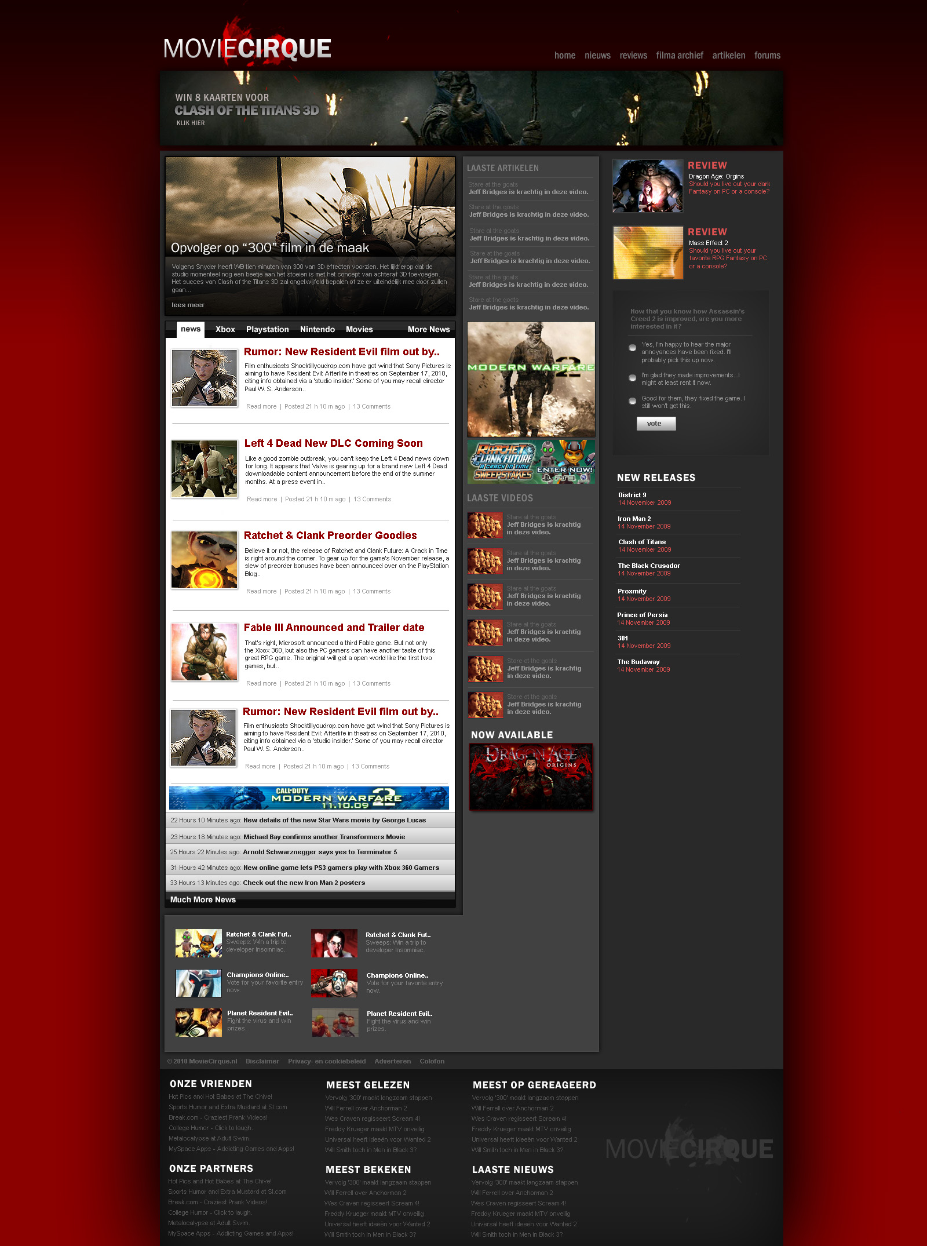Viewport: 927px width, 1246px height.
Task: Open Privacy- en cookiebeleid footer link
Action: (327, 1061)
